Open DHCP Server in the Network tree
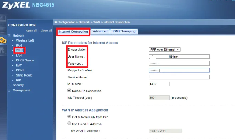 point(25,60)
